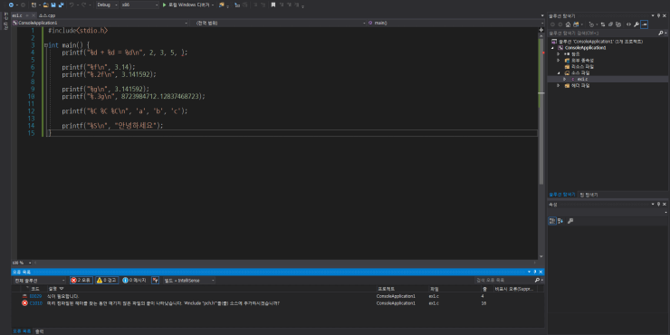Image resolution: width=670 pixels, height=335 pixels.
Task: Switch to the 팀 탐색기 tab
Action: [x=589, y=195]
